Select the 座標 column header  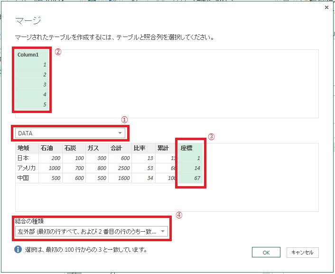[191, 148]
